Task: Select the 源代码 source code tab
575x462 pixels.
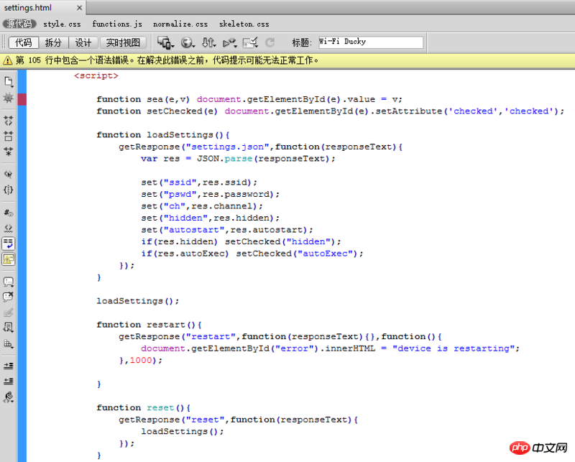Action: (x=19, y=24)
